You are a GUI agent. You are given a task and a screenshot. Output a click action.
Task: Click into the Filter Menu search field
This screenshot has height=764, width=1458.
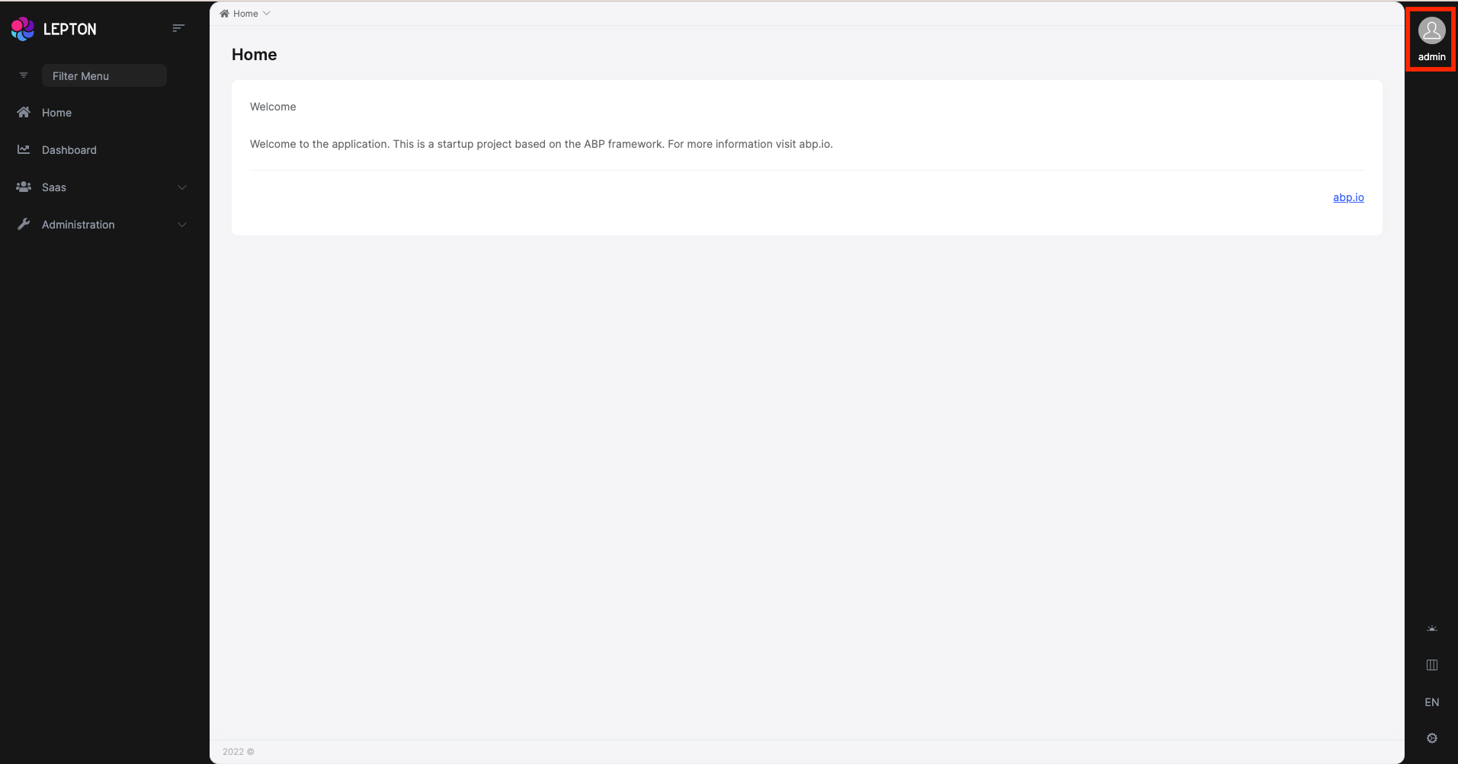coord(104,75)
